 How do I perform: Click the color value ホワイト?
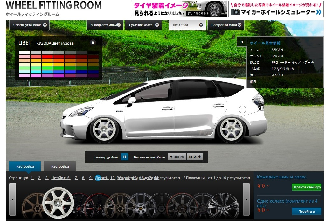tap(278, 75)
